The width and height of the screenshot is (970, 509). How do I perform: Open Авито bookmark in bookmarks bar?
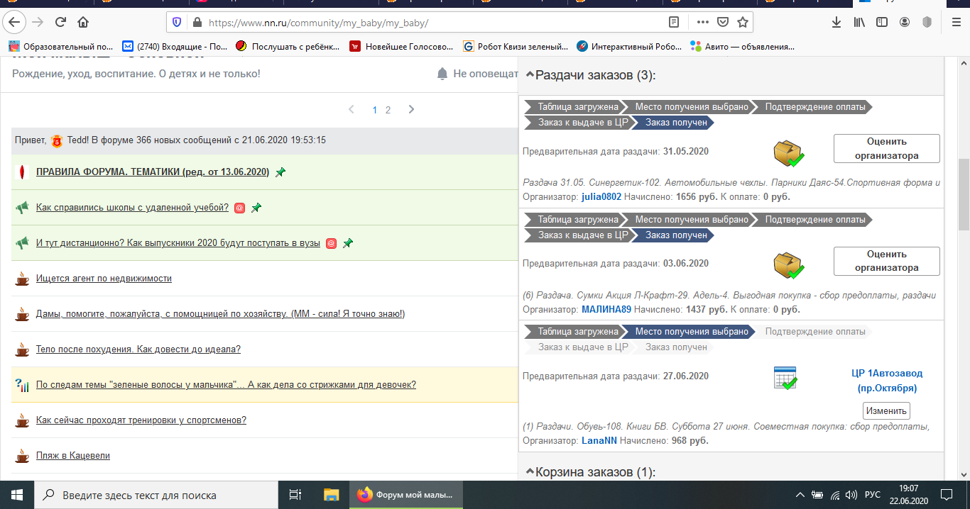[x=742, y=47]
